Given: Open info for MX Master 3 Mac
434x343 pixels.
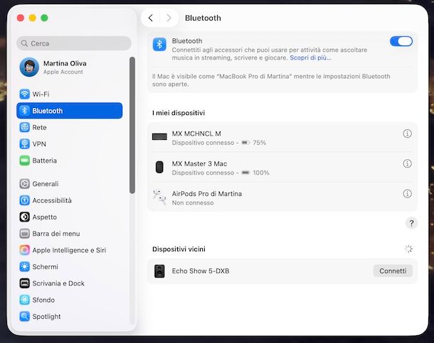Looking at the screenshot, I should click(x=407, y=163).
